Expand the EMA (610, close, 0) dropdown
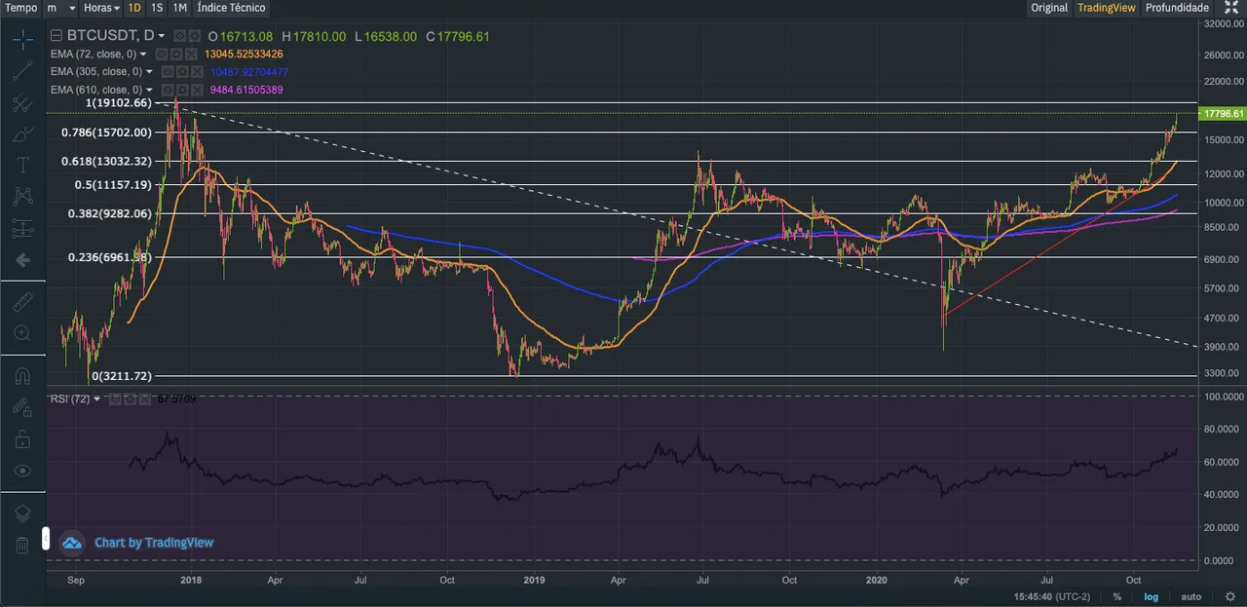The width and height of the screenshot is (1247, 607). click(x=149, y=90)
